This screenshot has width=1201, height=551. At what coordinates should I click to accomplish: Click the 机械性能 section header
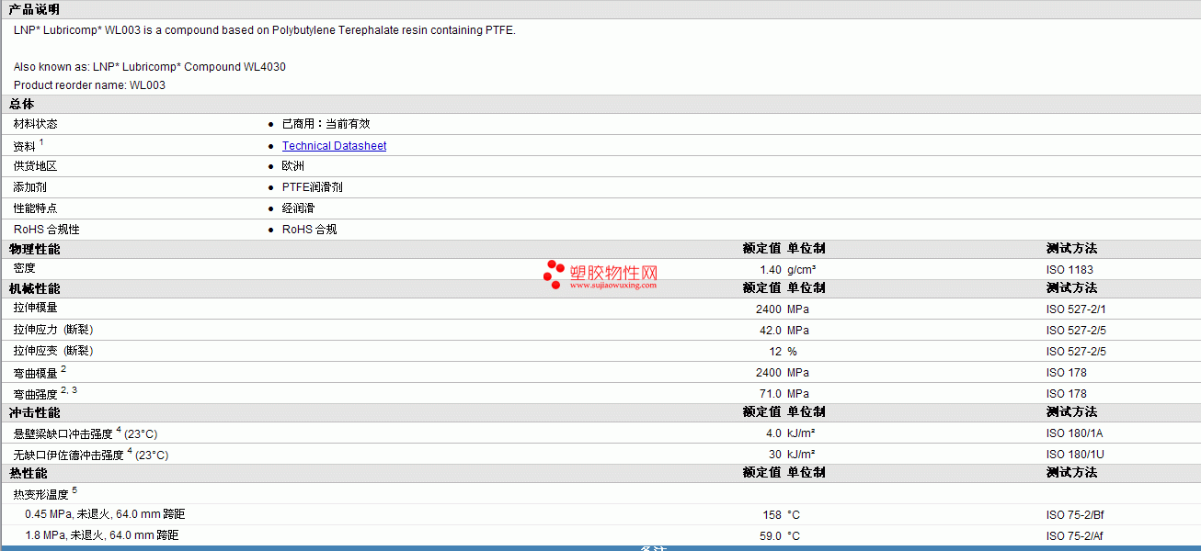click(35, 288)
